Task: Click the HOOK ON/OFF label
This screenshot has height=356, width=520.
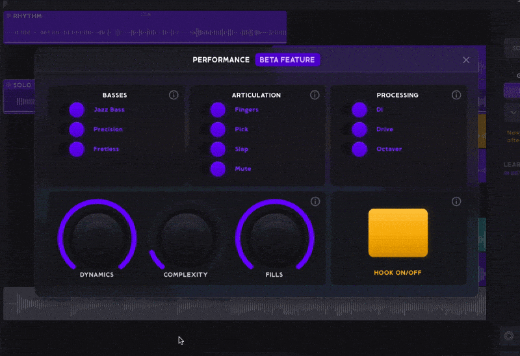Action: click(398, 273)
